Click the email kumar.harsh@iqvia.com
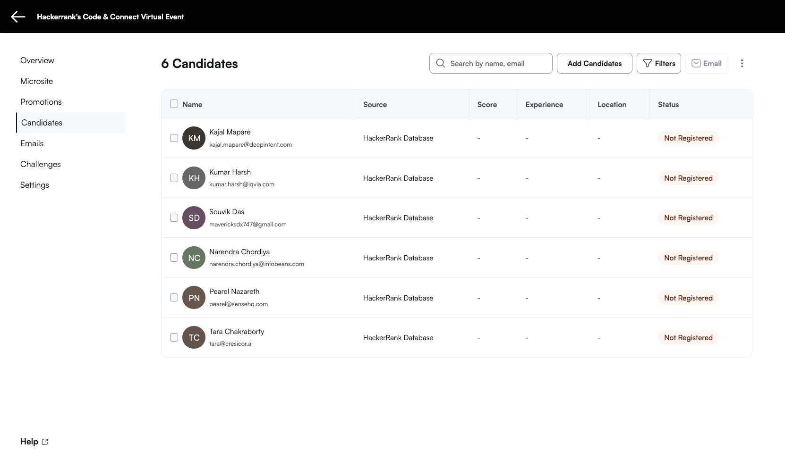This screenshot has height=468, width=785. [242, 184]
